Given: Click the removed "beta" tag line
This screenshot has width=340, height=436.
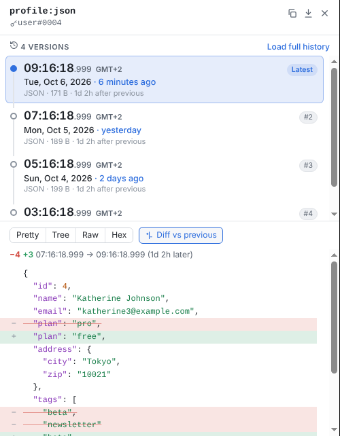Looking at the screenshot, I should pyautogui.click(x=158, y=413).
